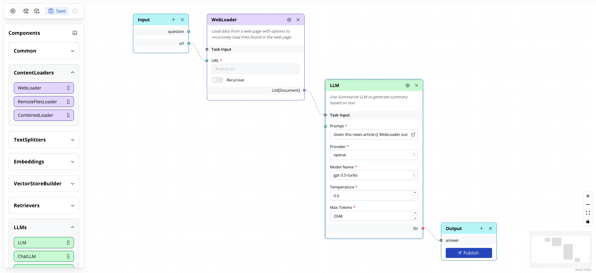Click the question output port
The height and width of the screenshot is (273, 596).
click(189, 32)
